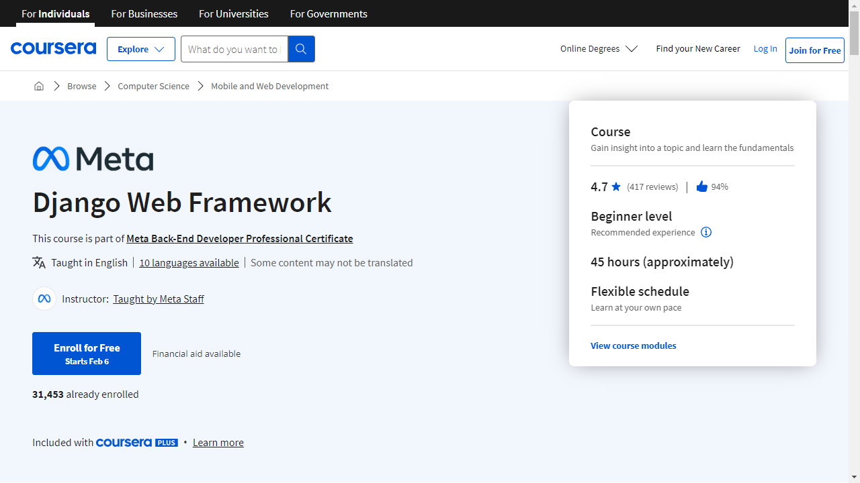Image resolution: width=860 pixels, height=483 pixels.
Task: Click the Beginner level heading
Action: point(632,216)
